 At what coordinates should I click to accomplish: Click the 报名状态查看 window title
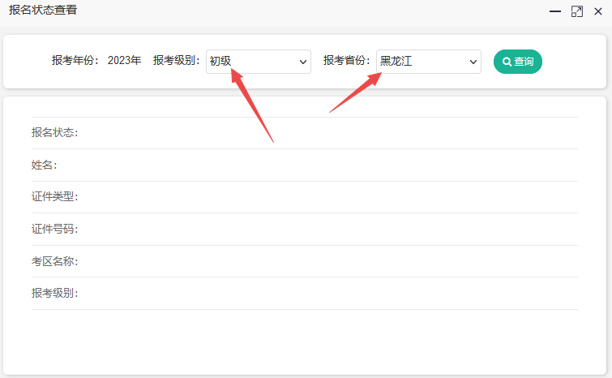pyautogui.click(x=43, y=10)
